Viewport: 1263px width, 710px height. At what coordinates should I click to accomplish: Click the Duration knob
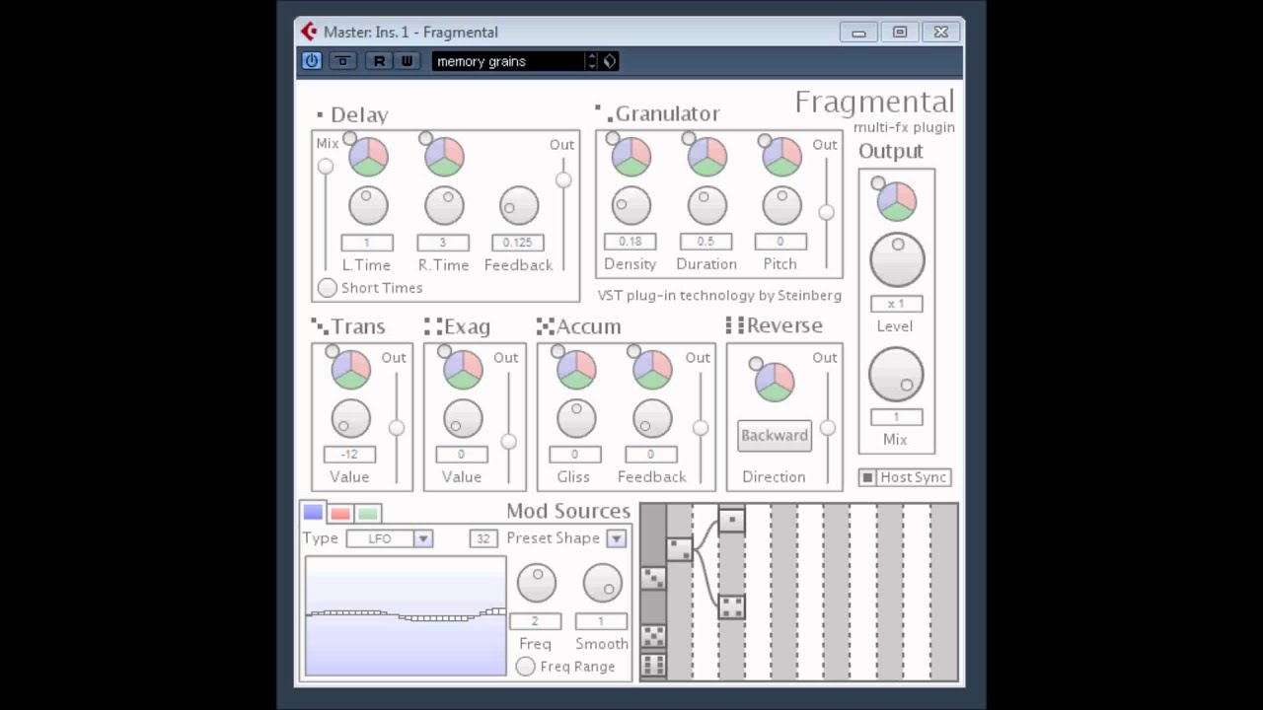[x=706, y=205]
